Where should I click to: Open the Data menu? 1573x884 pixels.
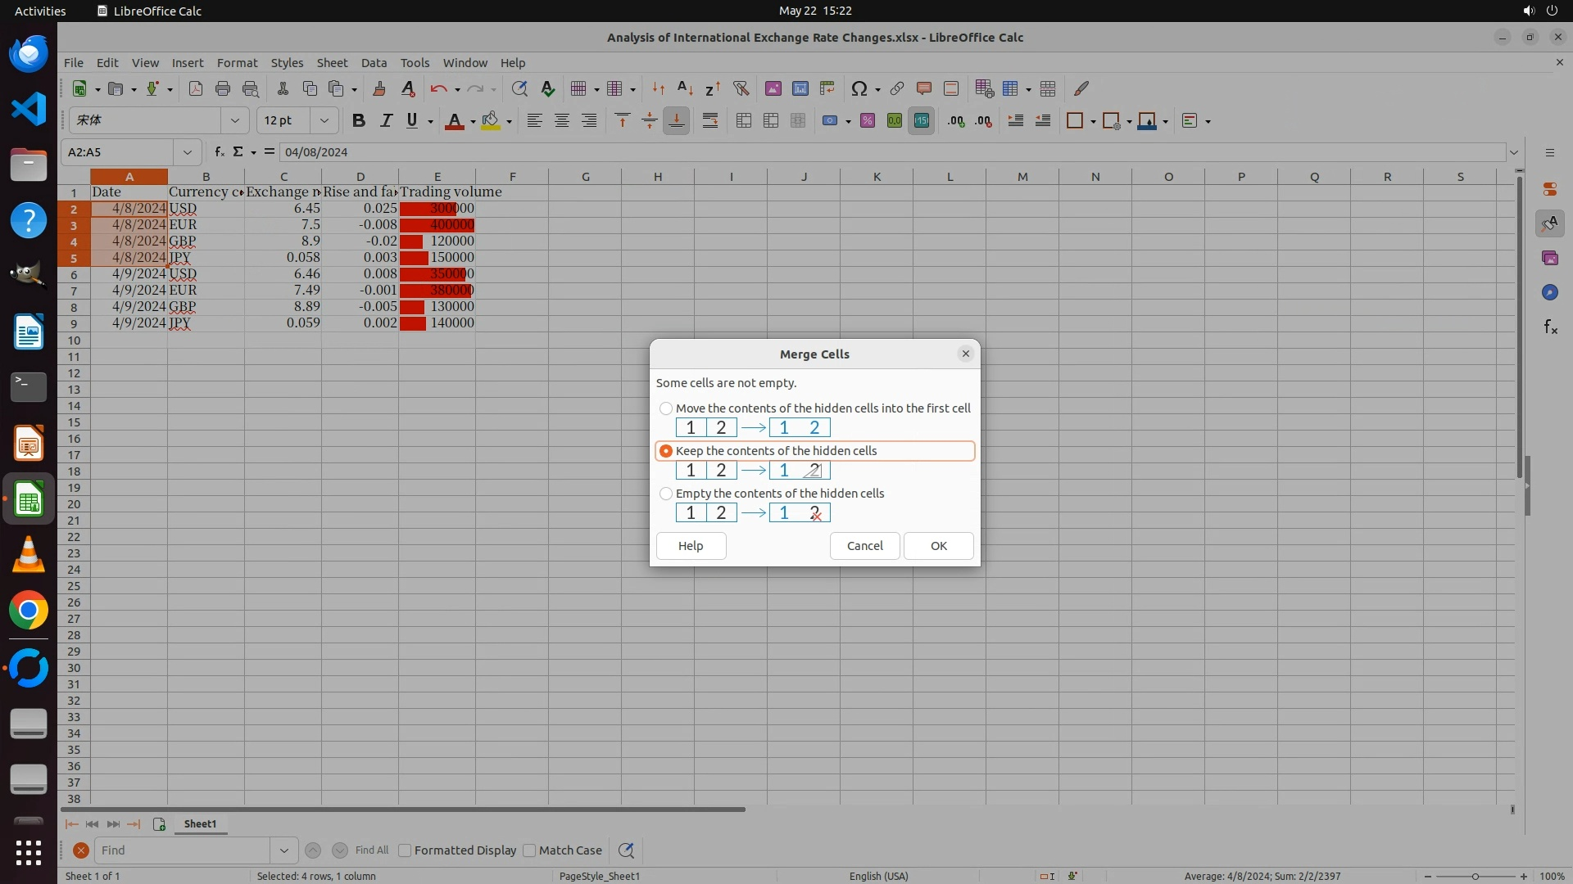[374, 63]
